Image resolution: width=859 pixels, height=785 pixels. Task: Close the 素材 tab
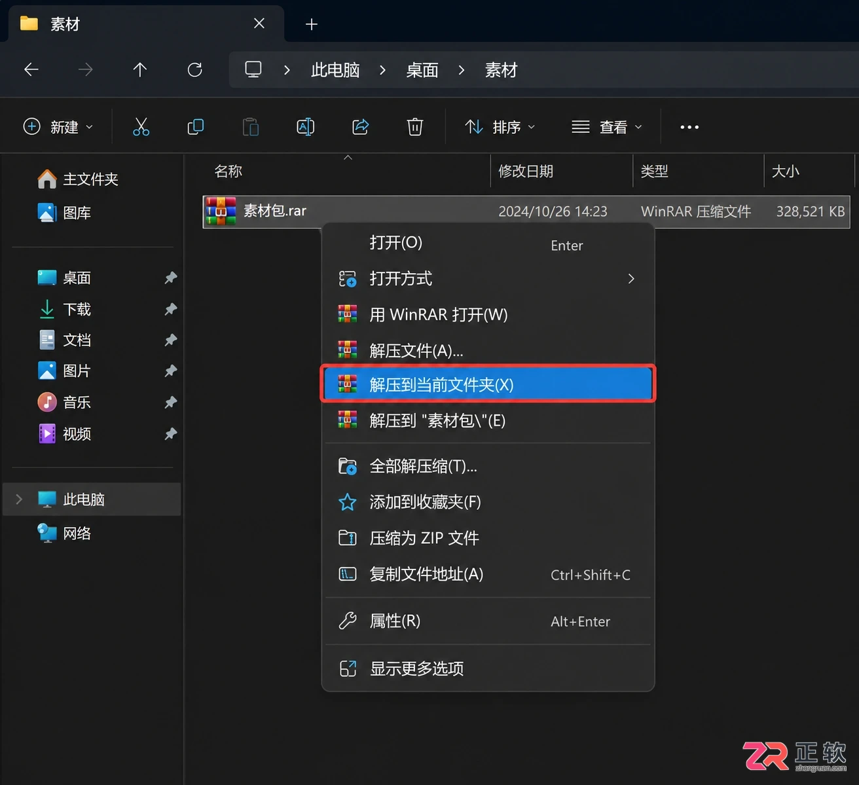pyautogui.click(x=259, y=24)
